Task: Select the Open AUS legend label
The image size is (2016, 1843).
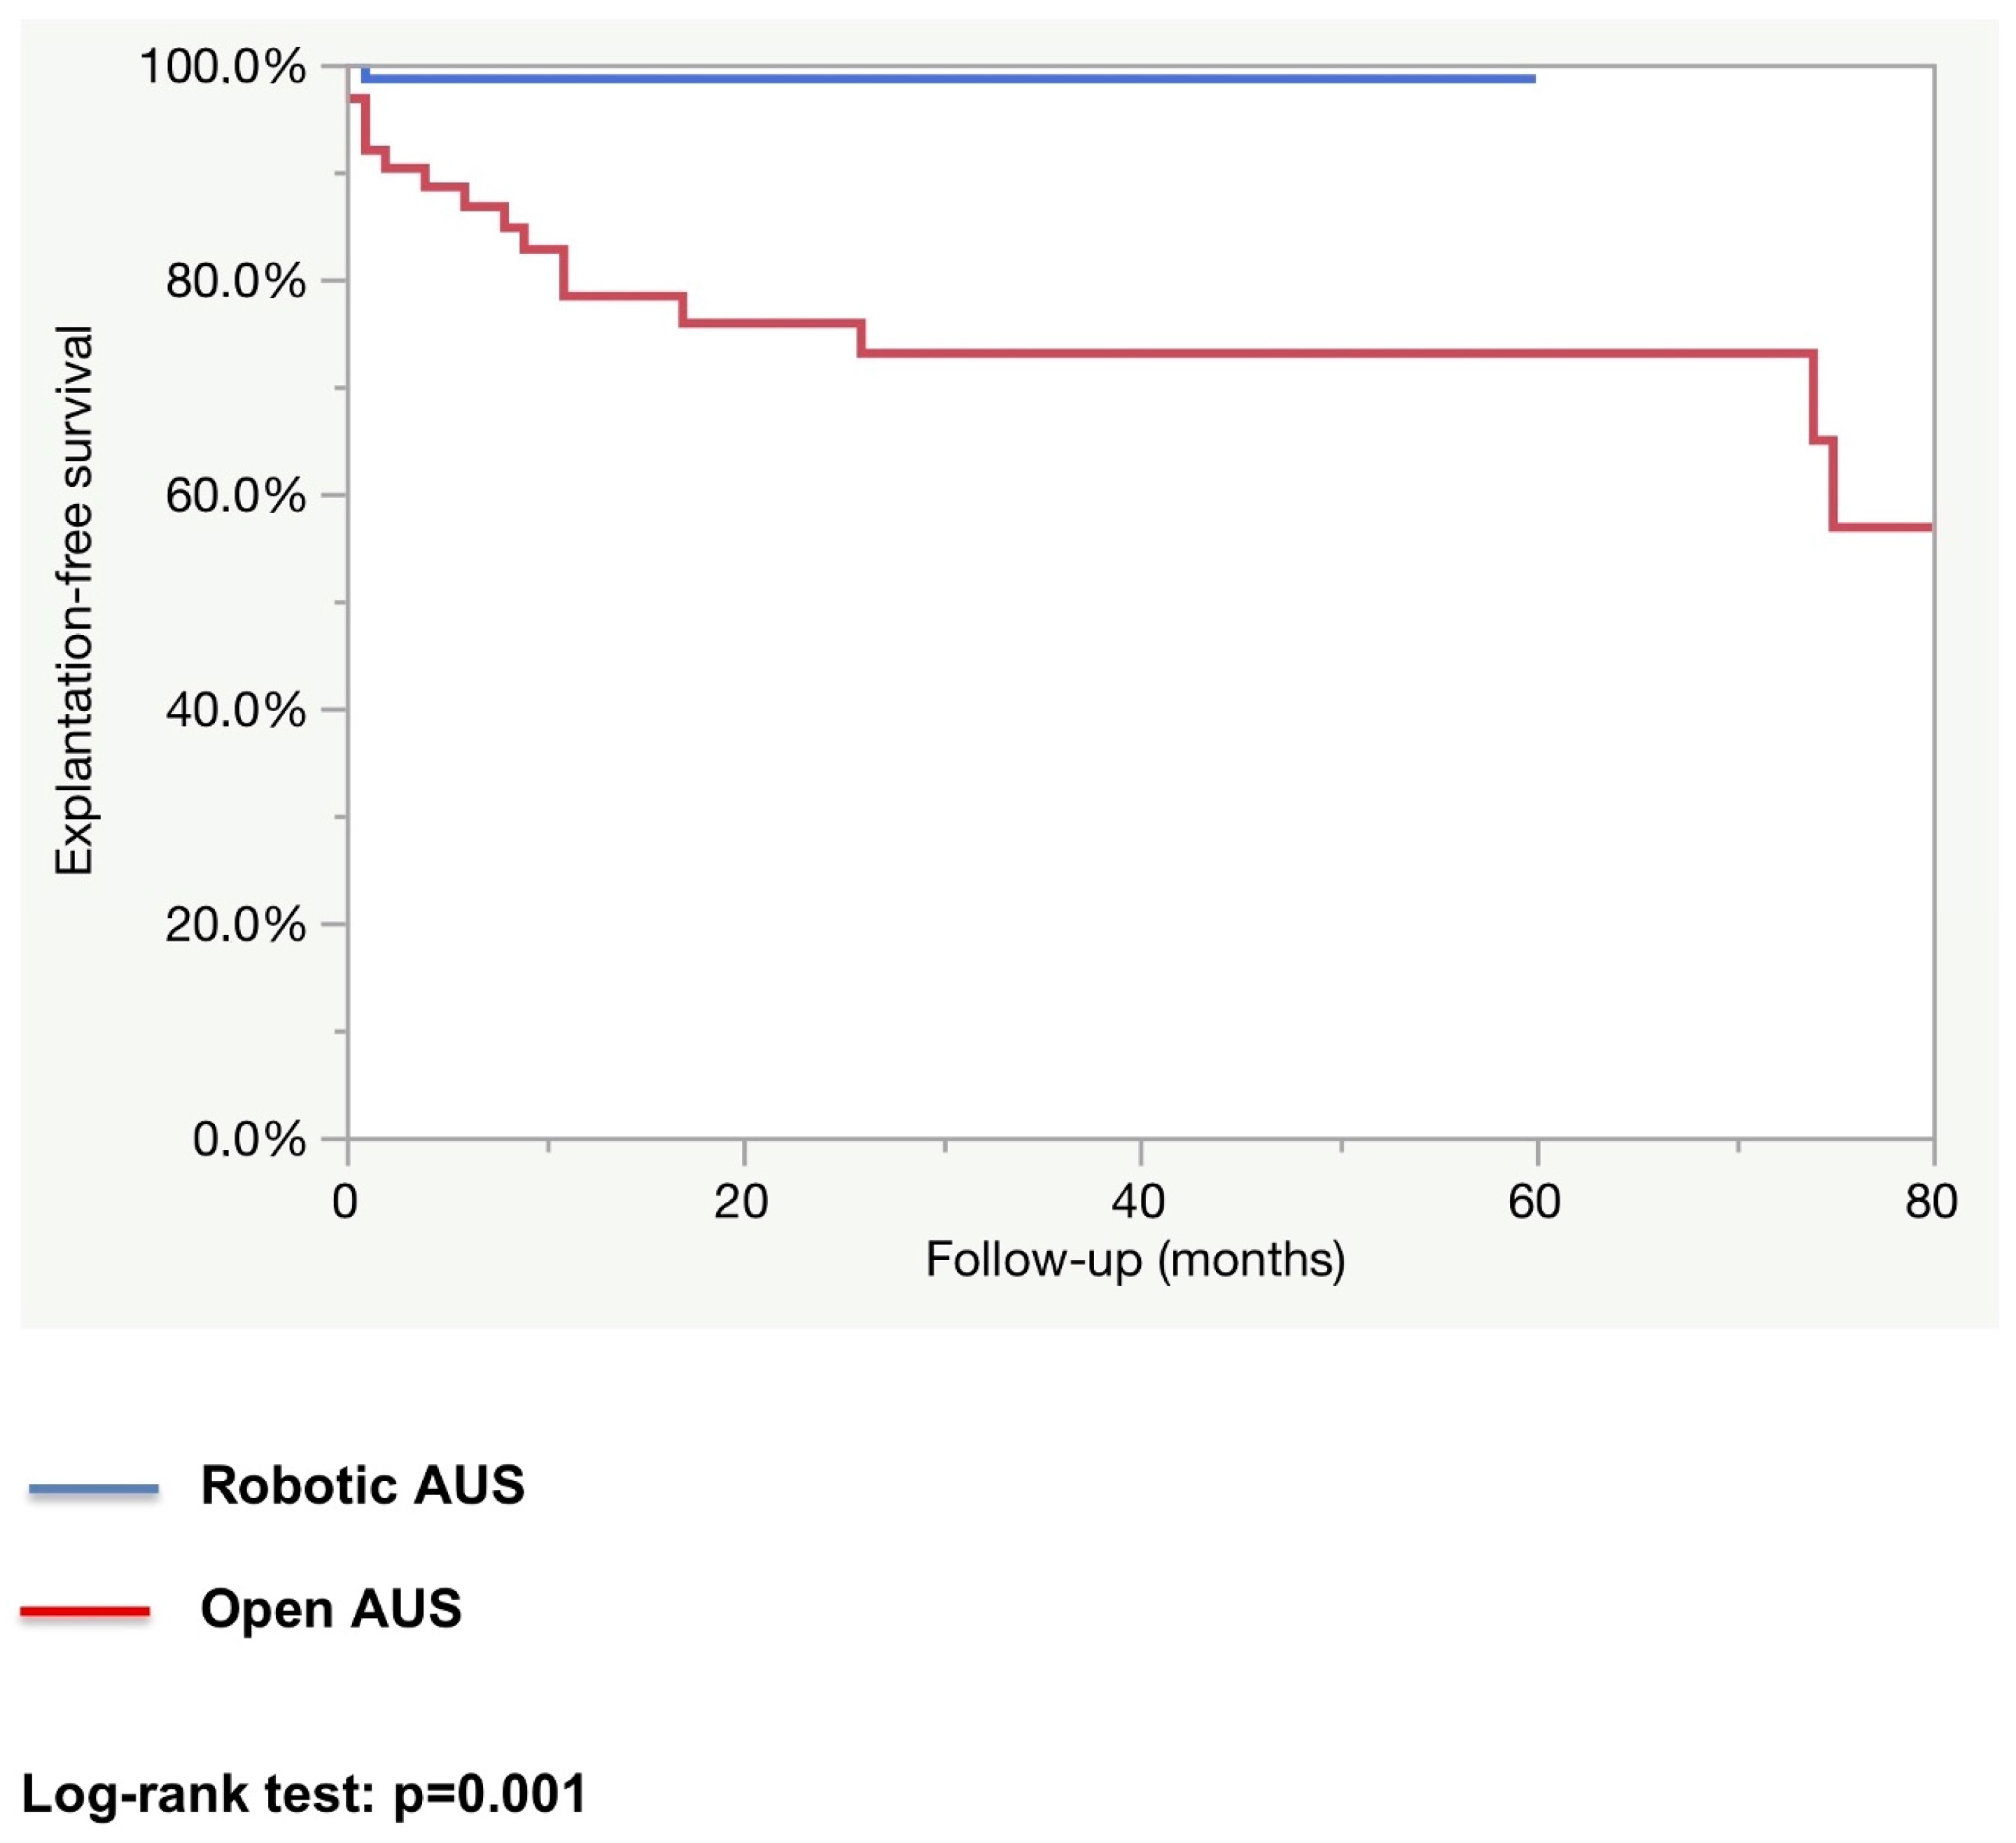Action: point(331,1610)
